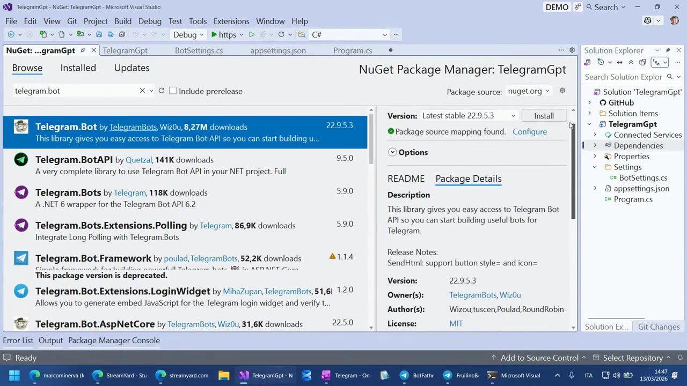Open the Latest stable 22.9.5.3 version dropdown
This screenshot has width=687, height=386.
[x=469, y=116]
